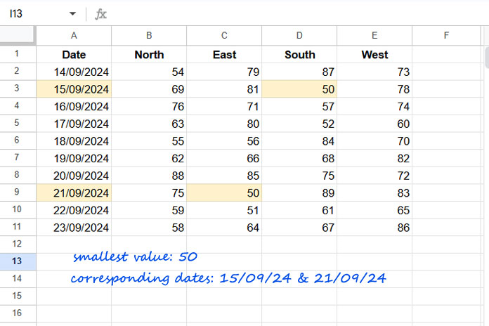The height and width of the screenshot is (326, 489).
Task: Select cell with date 19/09/2024
Action: 74,158
